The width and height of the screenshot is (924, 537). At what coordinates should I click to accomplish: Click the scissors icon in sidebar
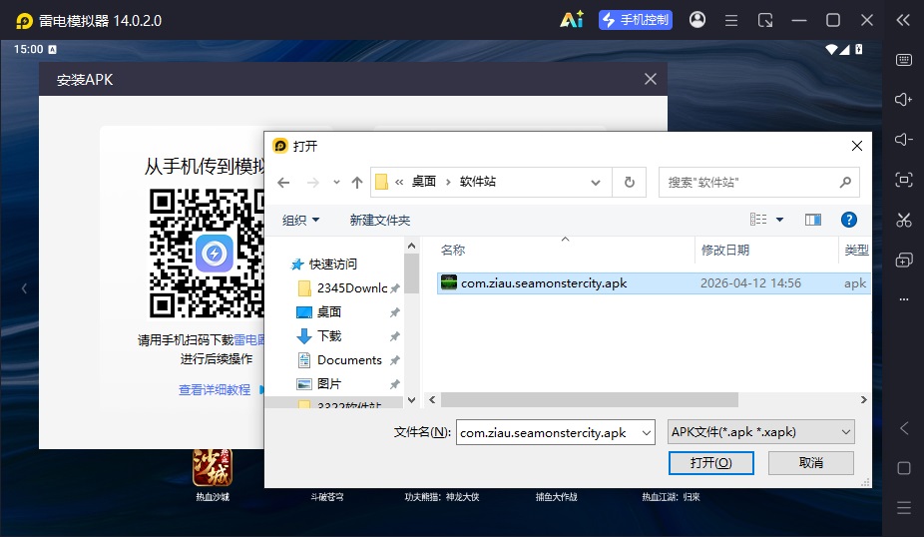point(903,220)
